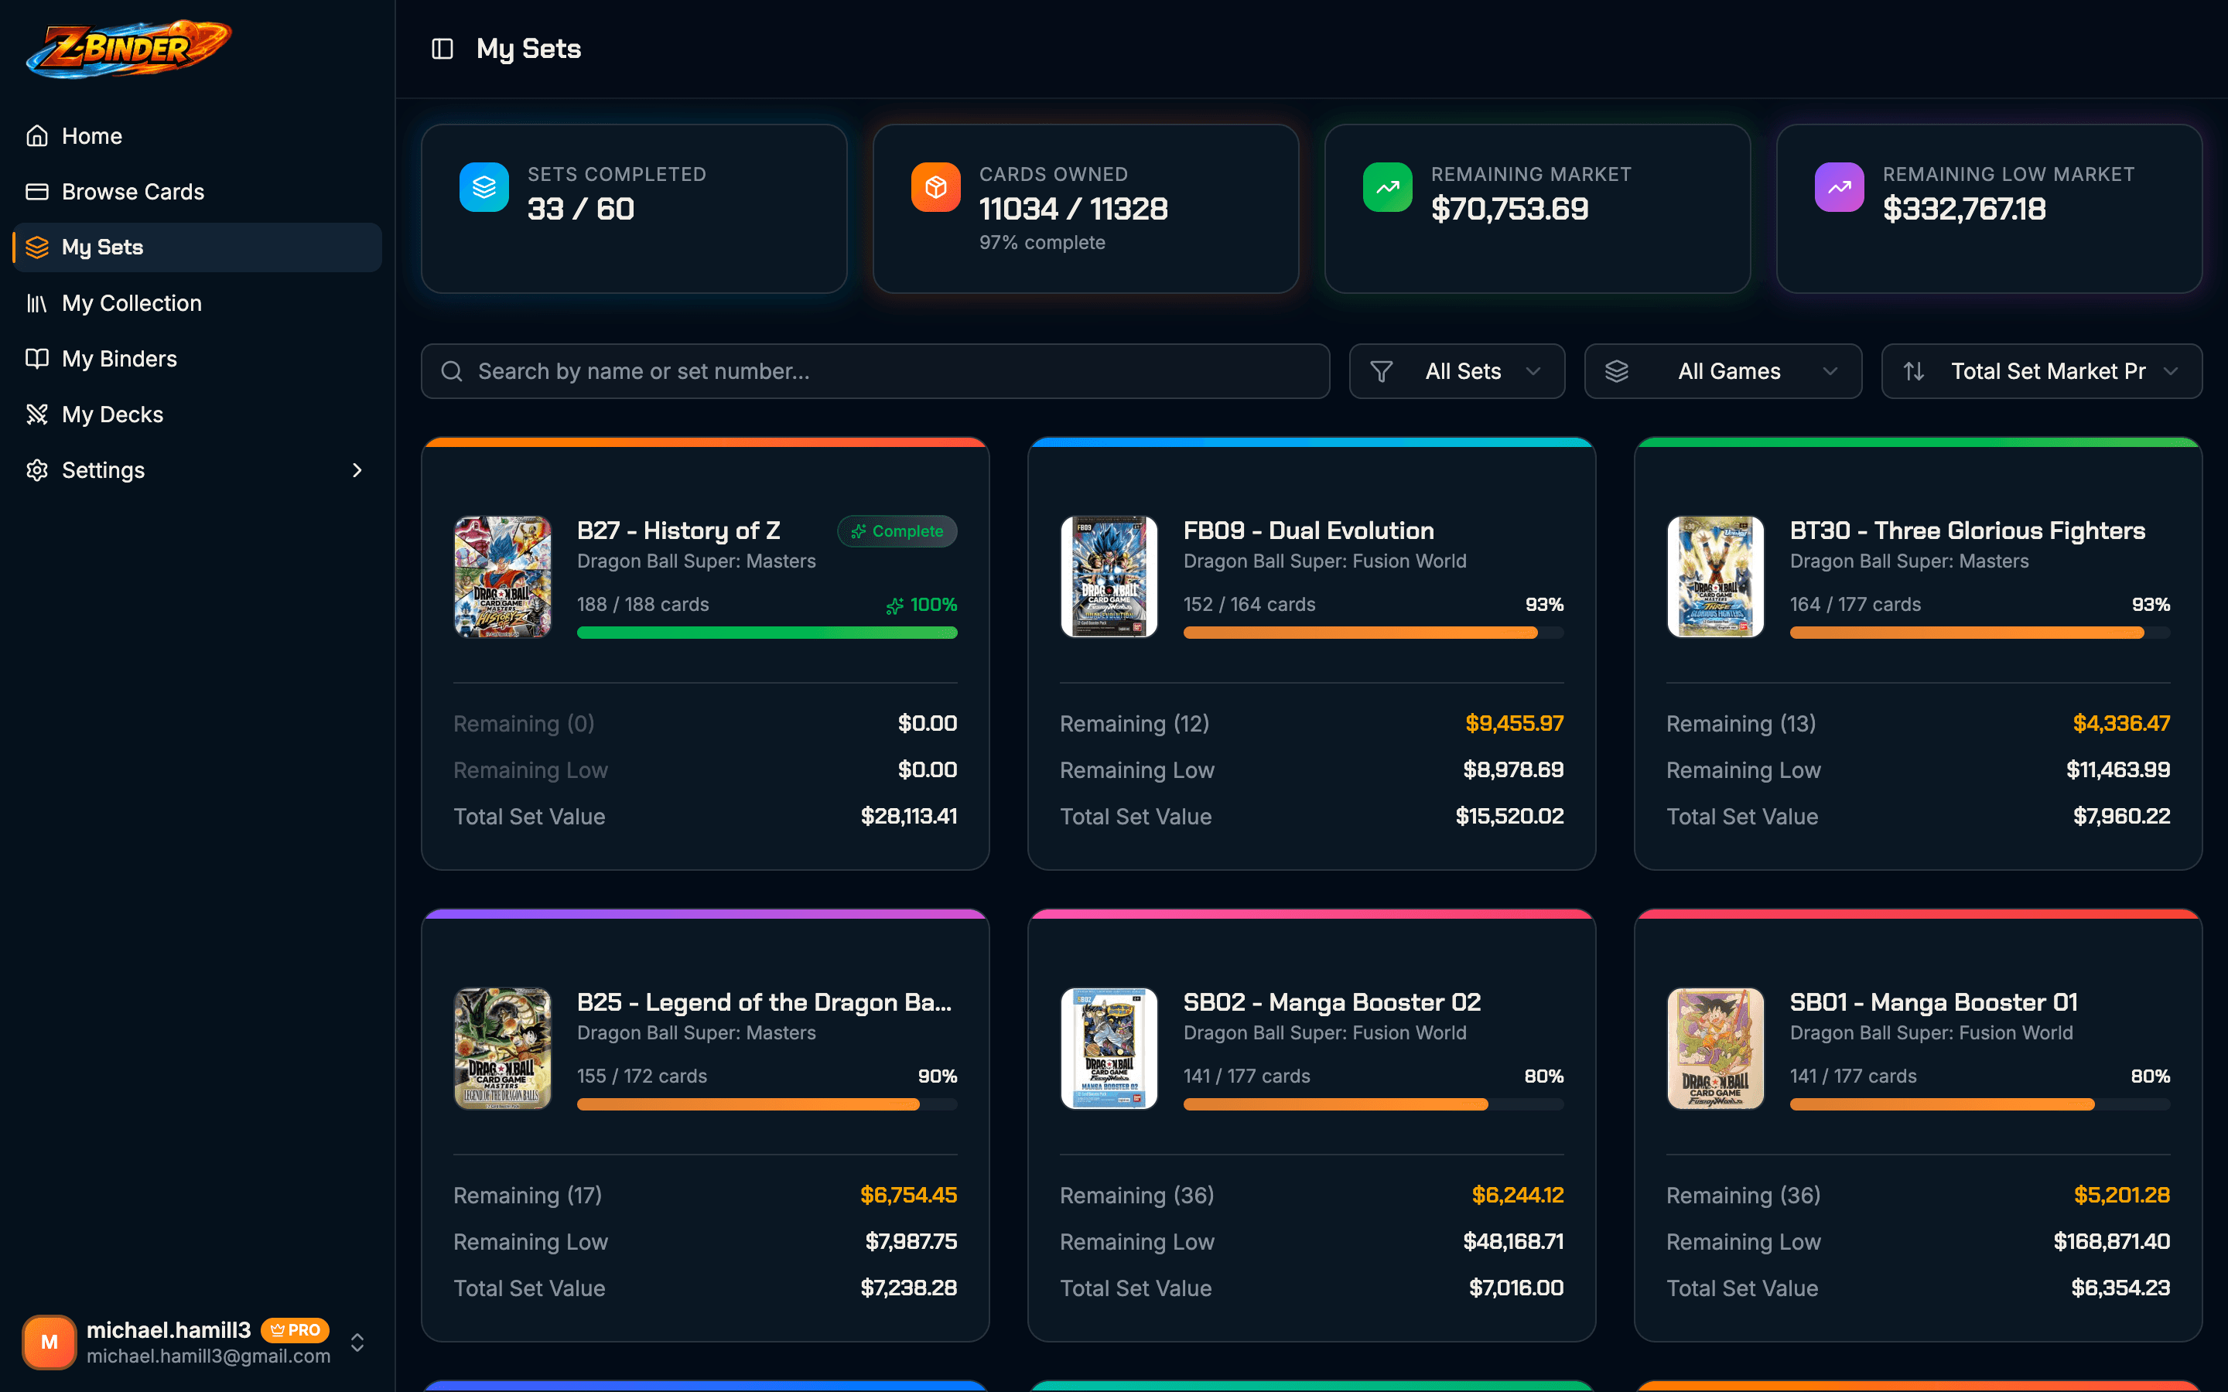This screenshot has height=1392, width=2228.
Task: Click the Sets Completed stacked-layers icon
Action: pyautogui.click(x=485, y=187)
